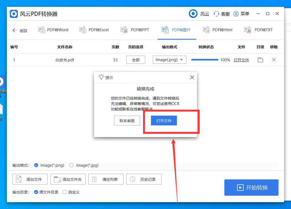This screenshot has height=209, width=291.
Task: Click the 转换状态 column header
Action: coord(206,47)
